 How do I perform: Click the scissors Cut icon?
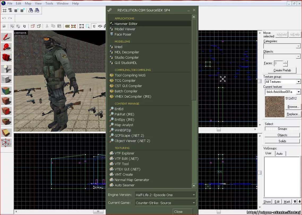pyautogui.click(x=47, y=26)
